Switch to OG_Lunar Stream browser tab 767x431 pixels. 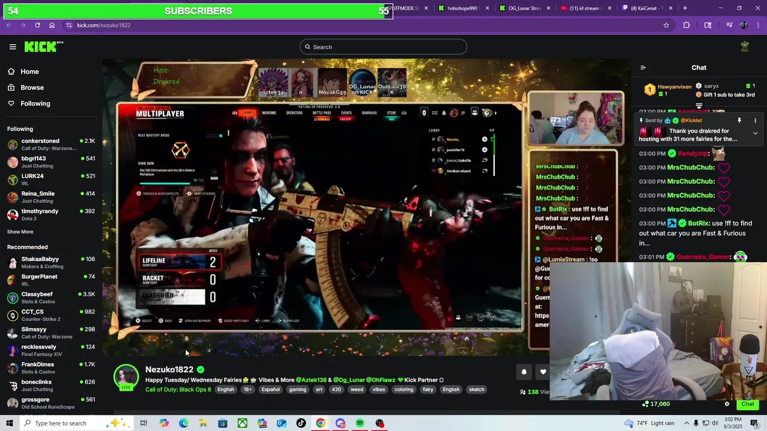click(524, 8)
